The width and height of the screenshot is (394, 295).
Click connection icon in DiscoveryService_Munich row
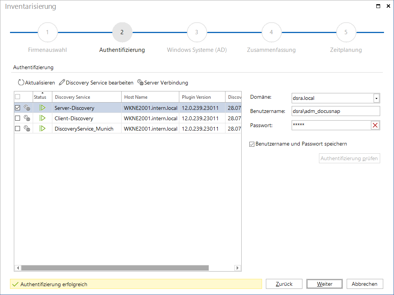[x=27, y=128]
